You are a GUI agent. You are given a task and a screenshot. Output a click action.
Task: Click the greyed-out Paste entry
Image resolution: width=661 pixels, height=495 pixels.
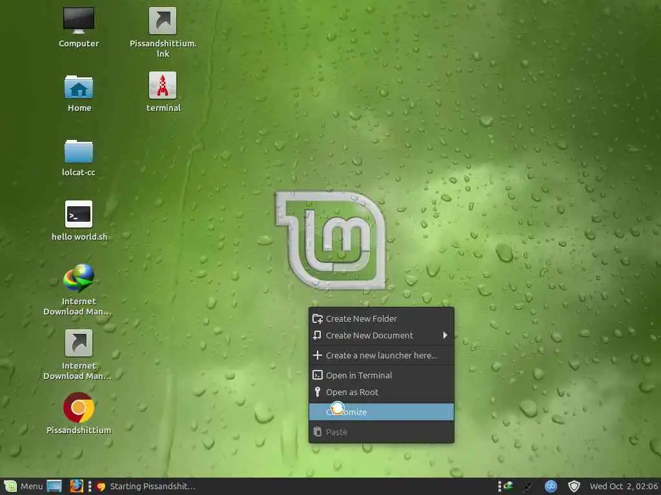point(381,432)
